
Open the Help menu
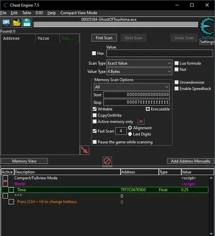[51, 13]
